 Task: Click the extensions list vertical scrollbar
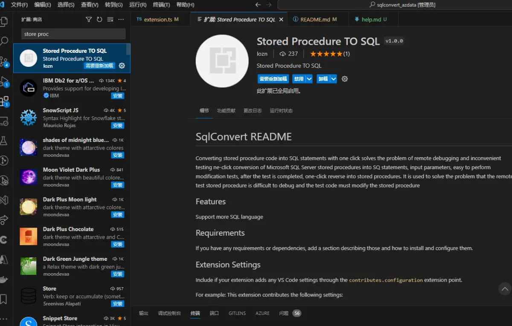[x=128, y=49]
